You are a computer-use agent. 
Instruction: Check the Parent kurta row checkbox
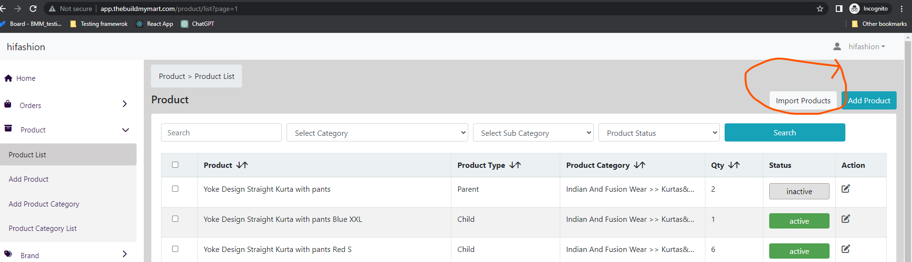175,188
